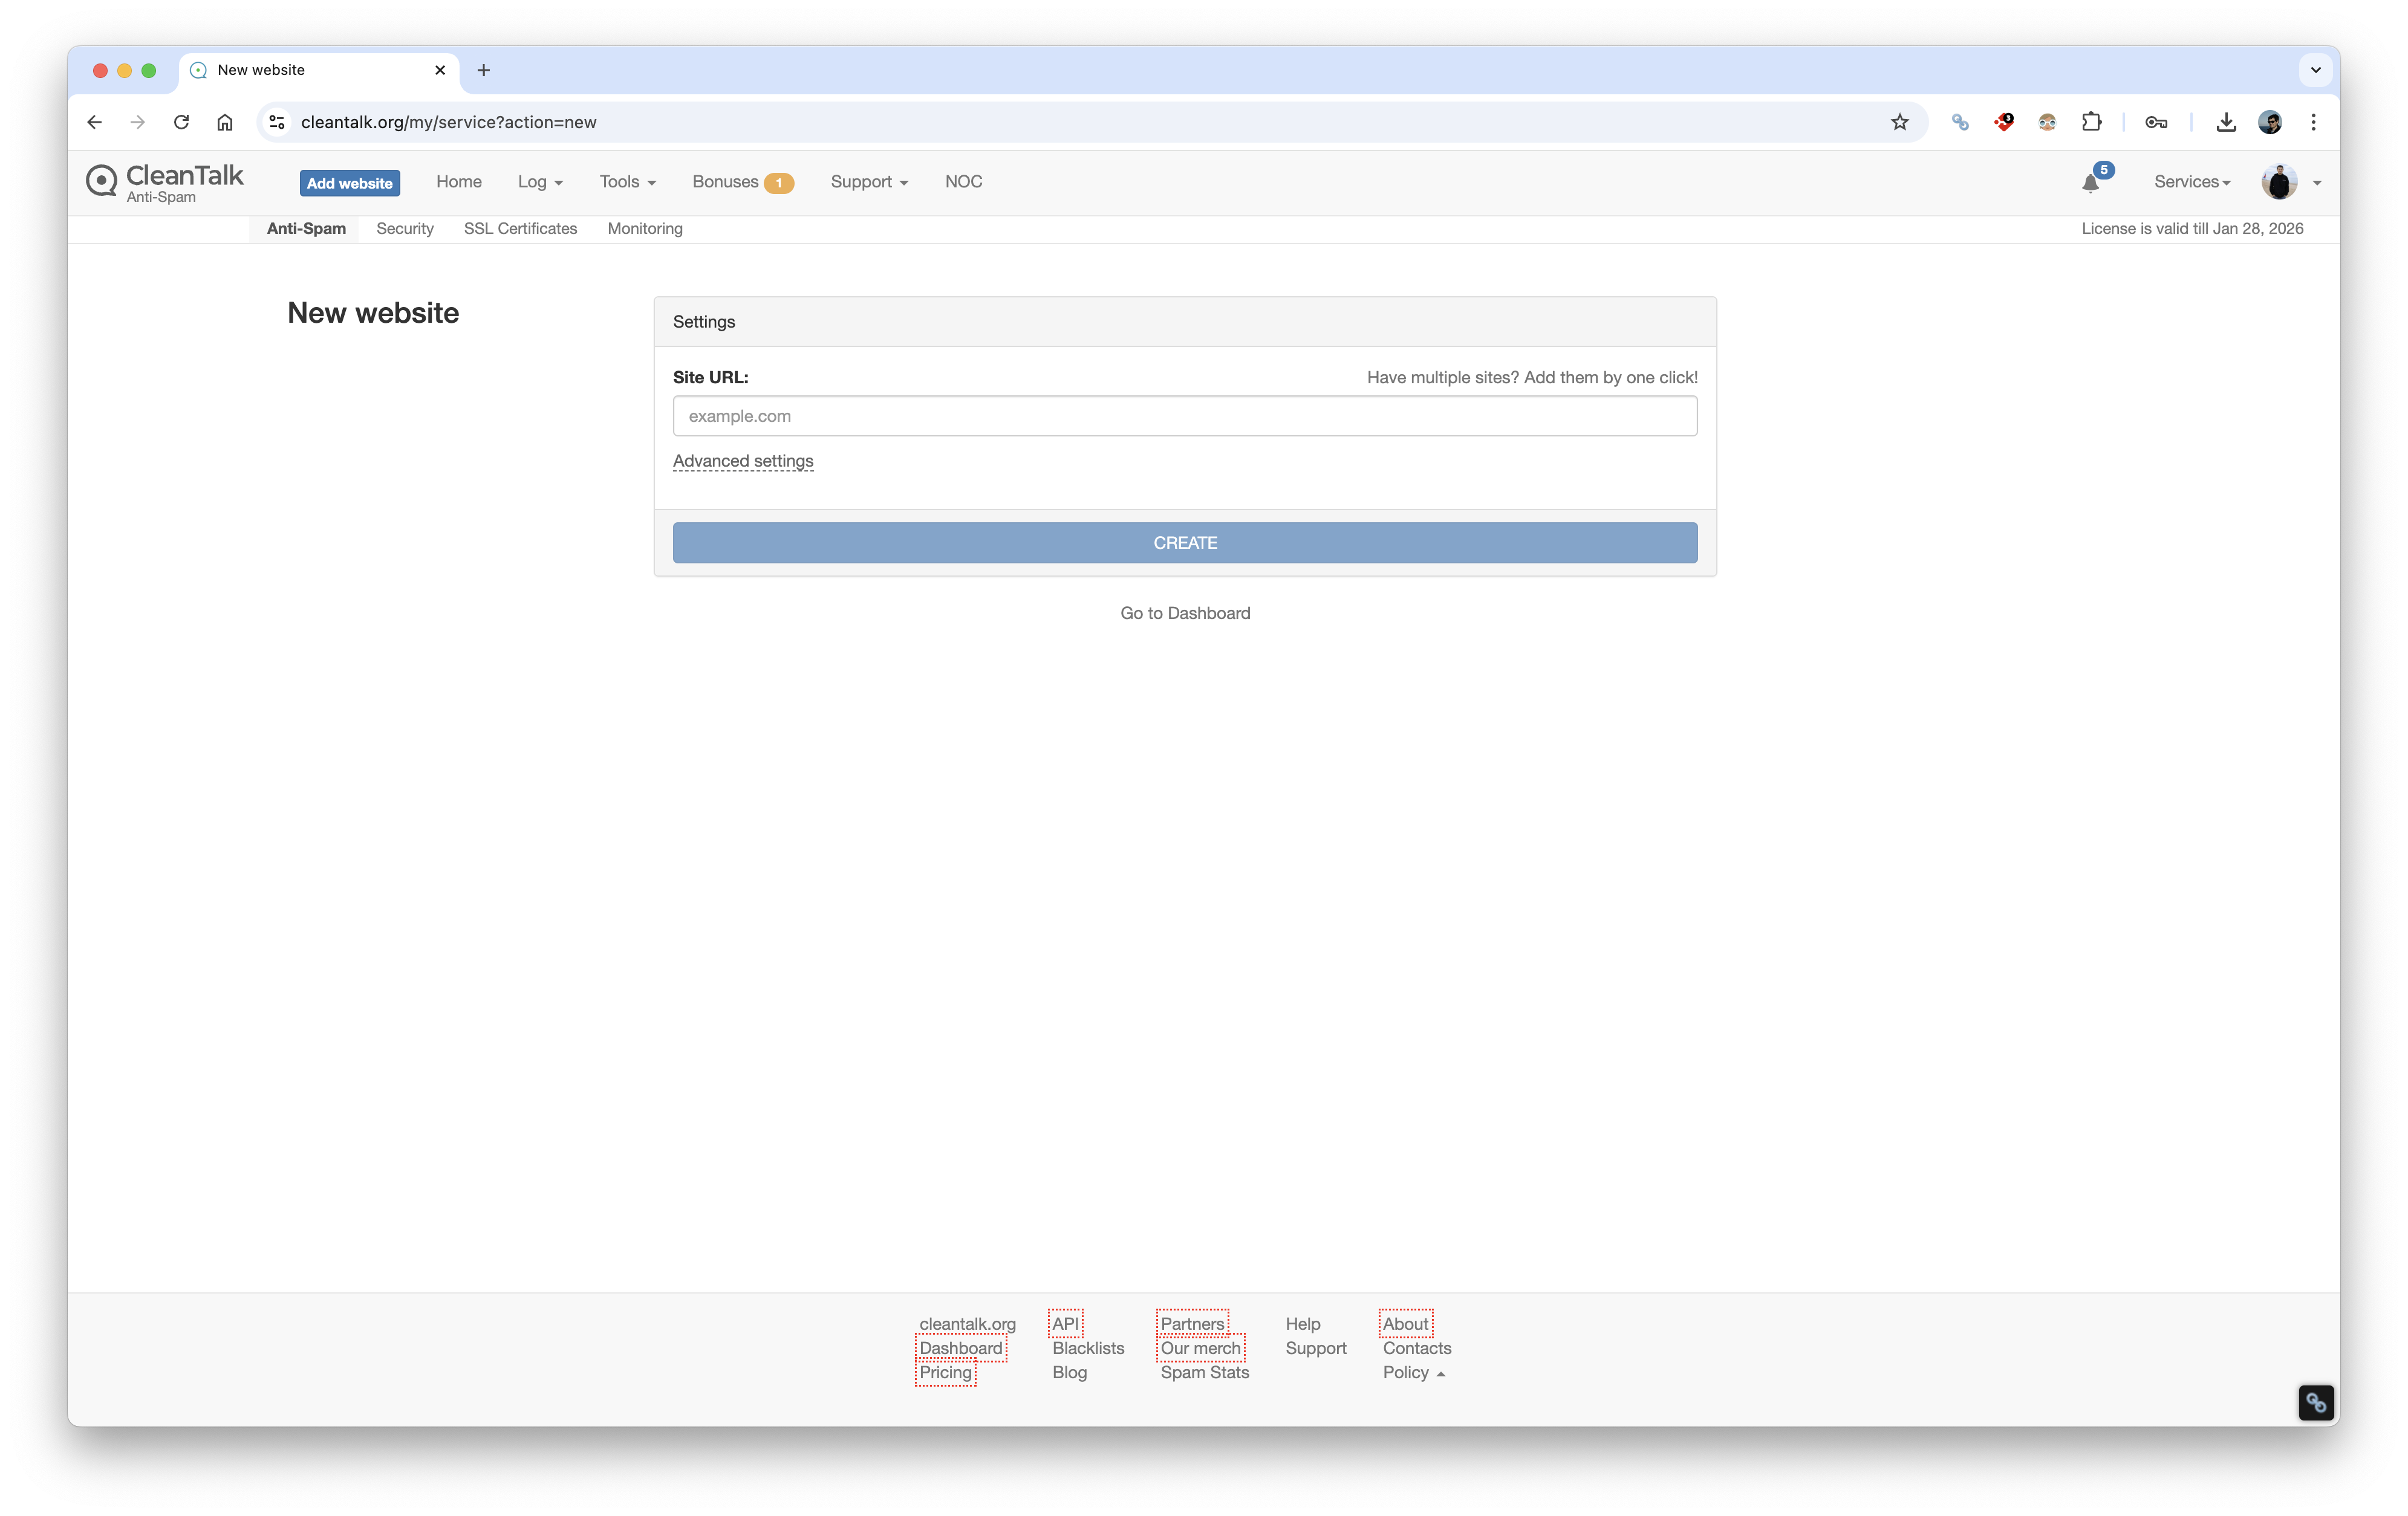Expand the Services dropdown
The height and width of the screenshot is (1516, 2408).
pos(2192,182)
